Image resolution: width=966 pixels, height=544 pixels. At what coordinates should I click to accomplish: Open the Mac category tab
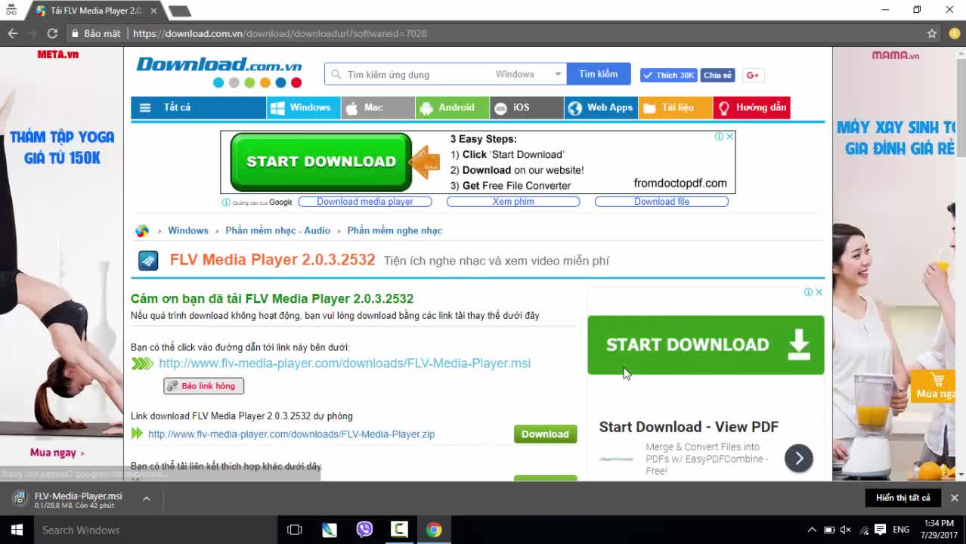click(377, 107)
